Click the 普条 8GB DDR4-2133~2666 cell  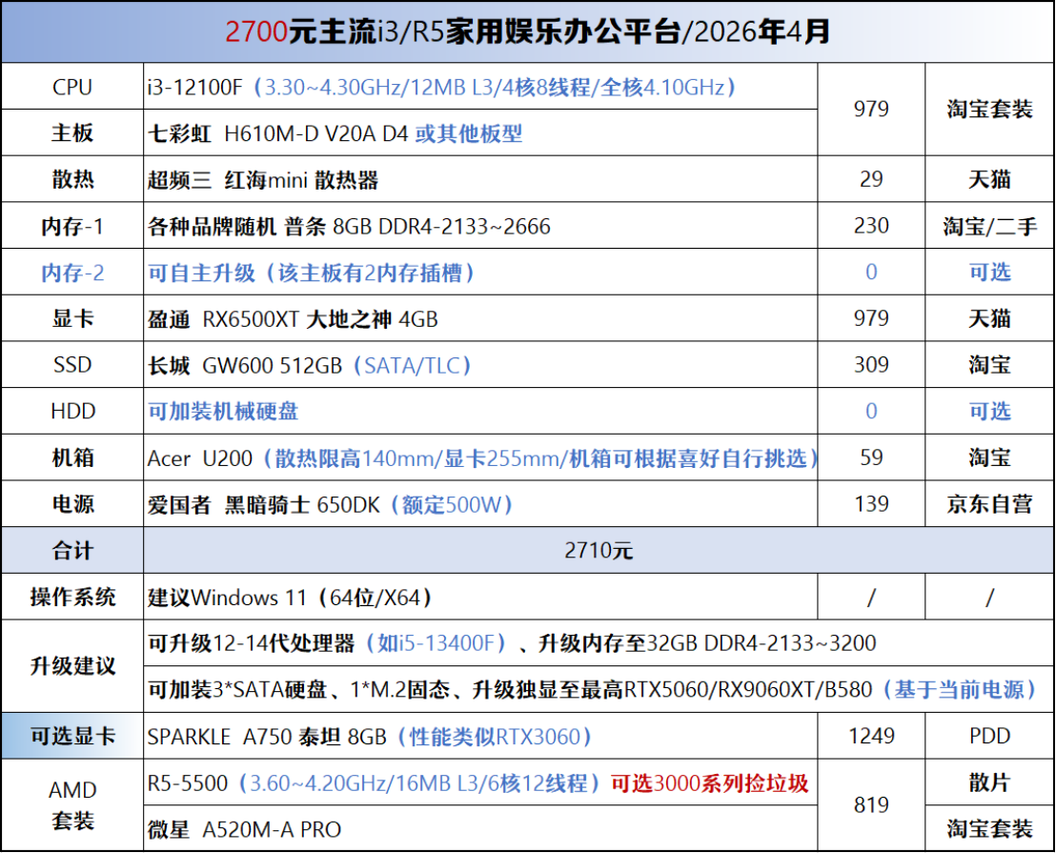tap(480, 226)
